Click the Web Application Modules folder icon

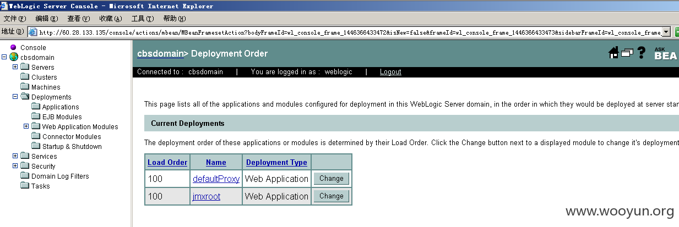36,126
